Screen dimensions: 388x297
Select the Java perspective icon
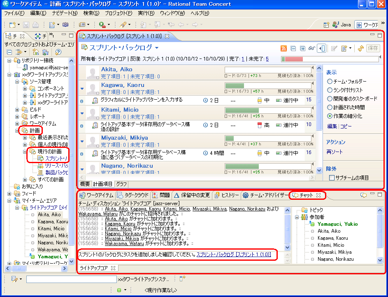(336, 25)
